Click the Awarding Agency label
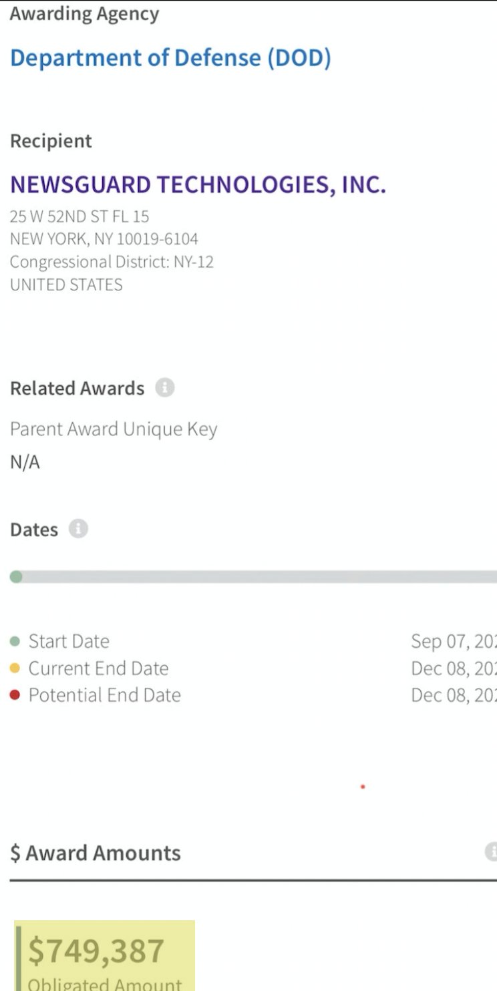Viewport: 497px width, 991px height. pos(84,14)
